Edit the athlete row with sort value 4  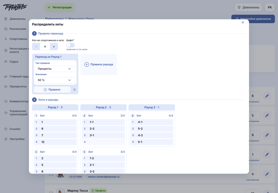(x=267, y=174)
